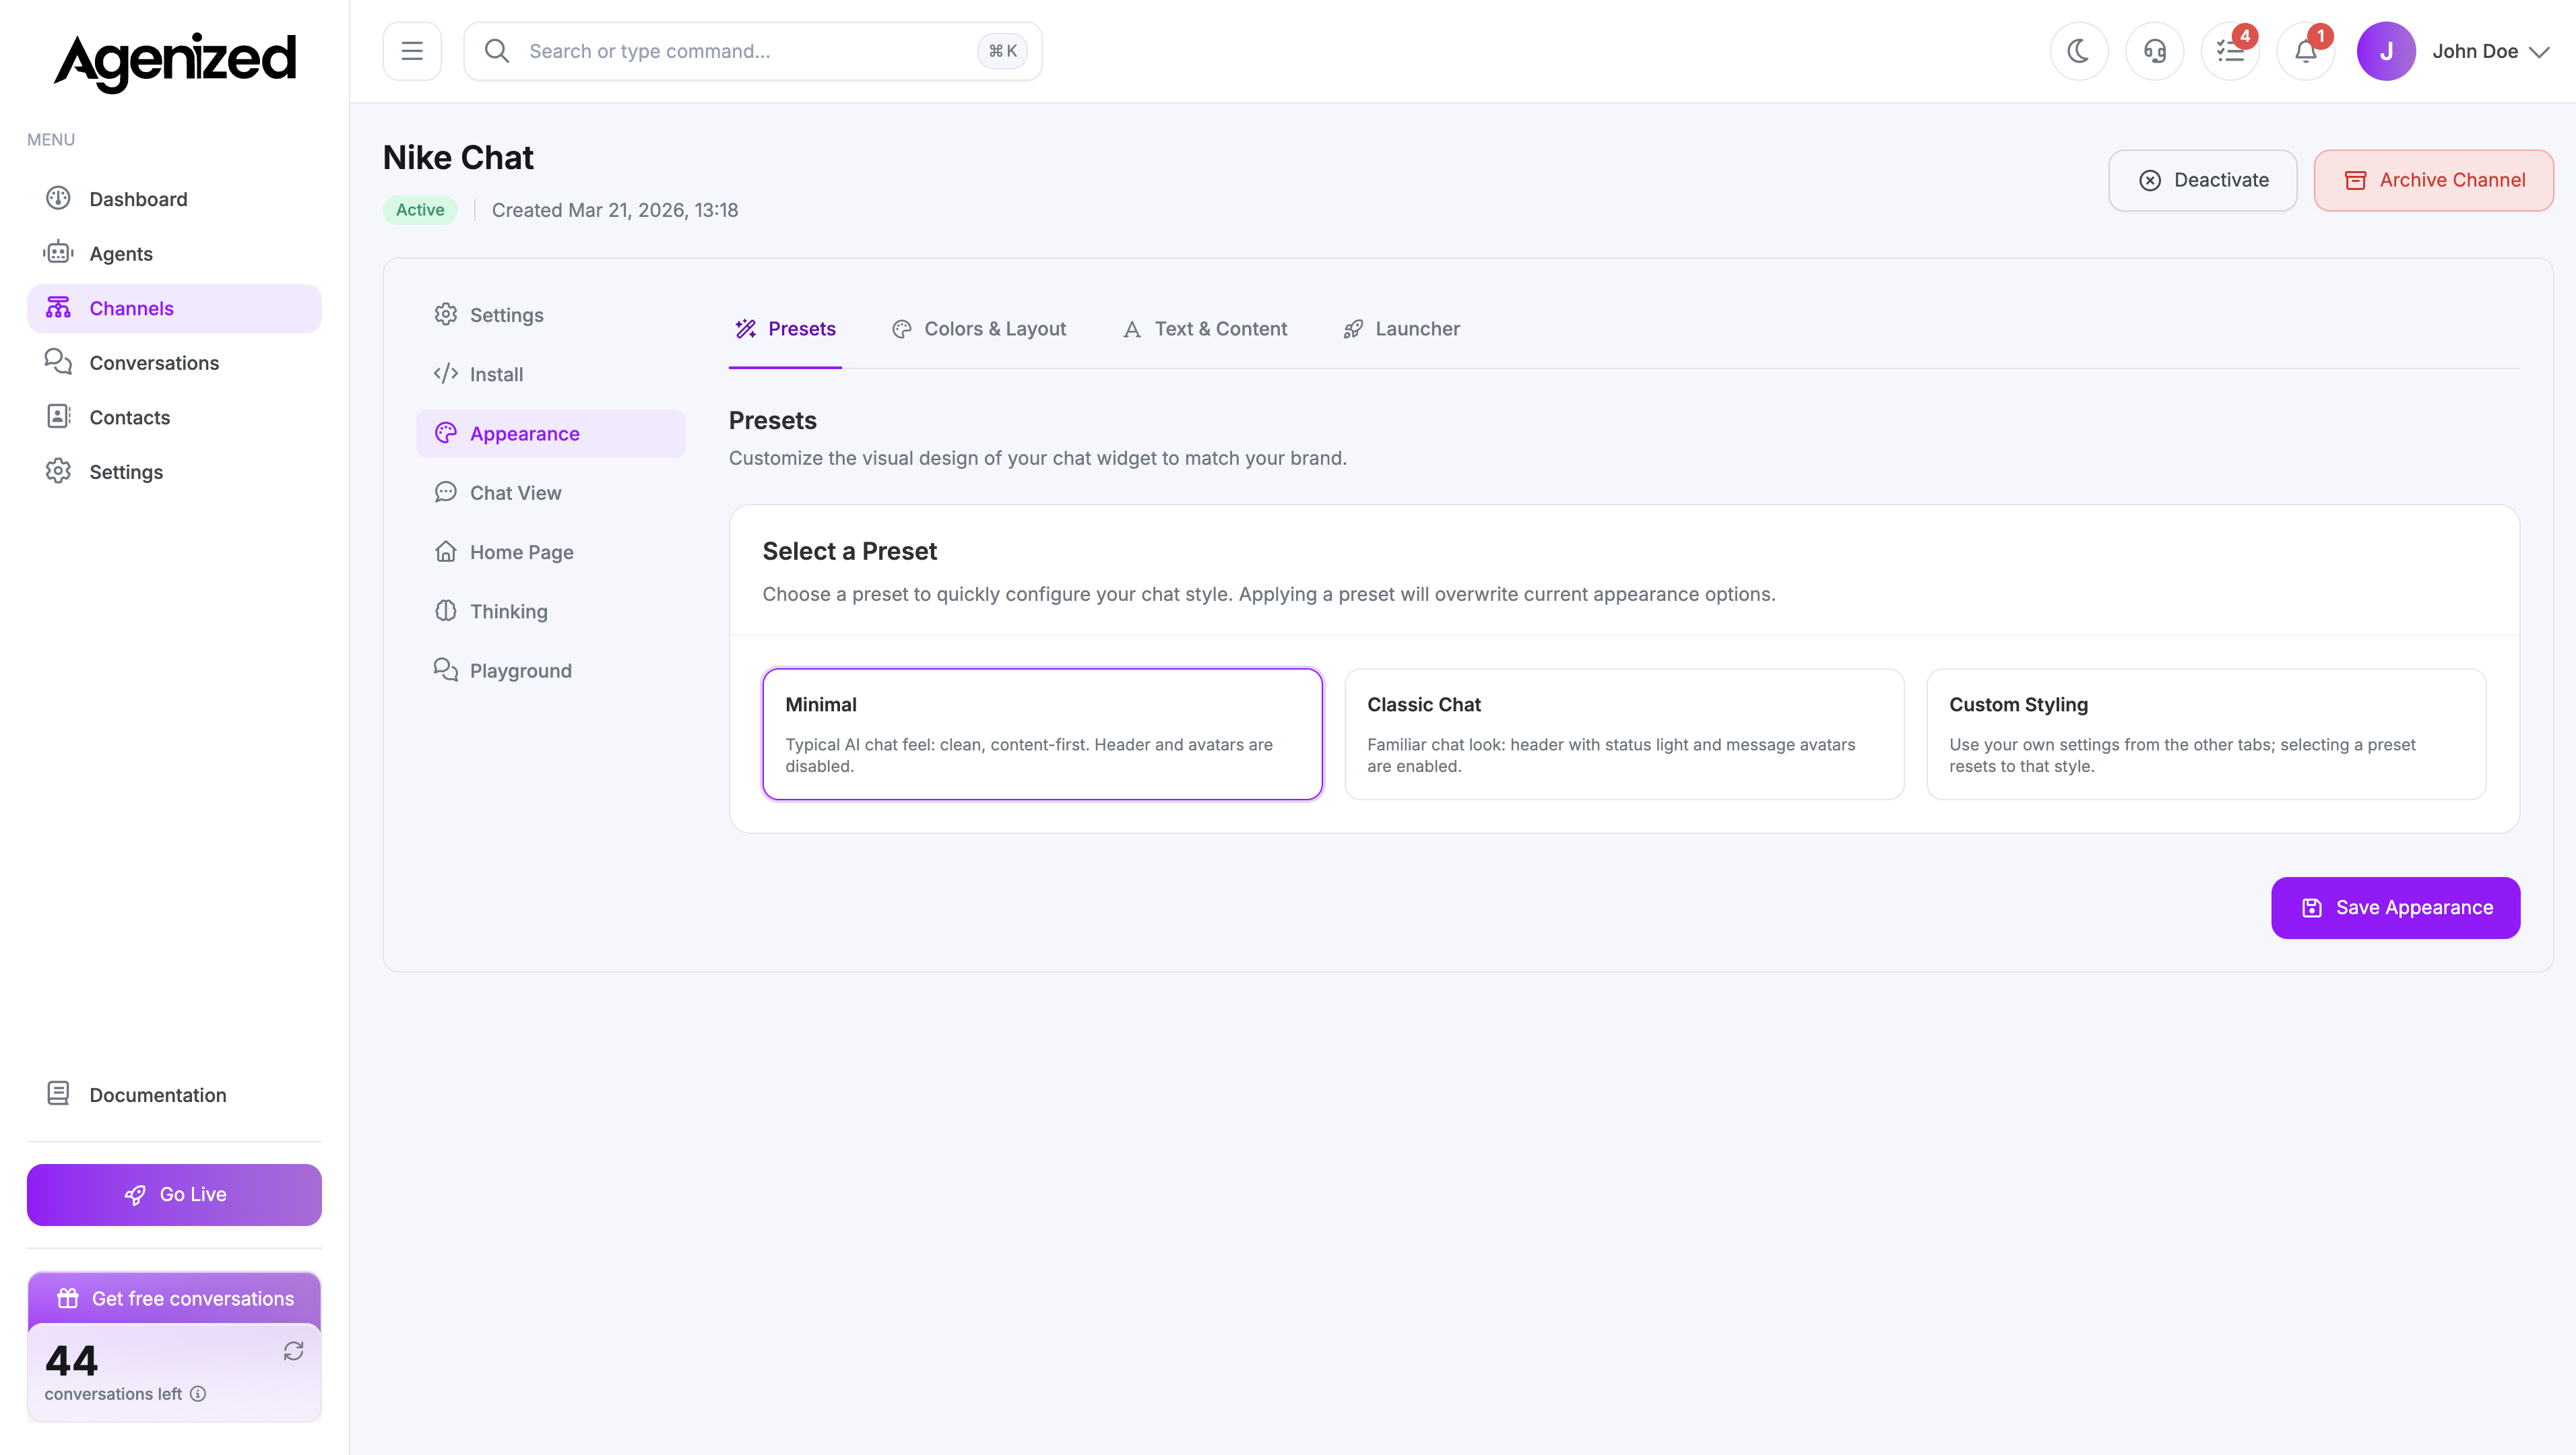Click the ⌘K shortcut badge
This screenshot has height=1455, width=2576.
point(1002,51)
